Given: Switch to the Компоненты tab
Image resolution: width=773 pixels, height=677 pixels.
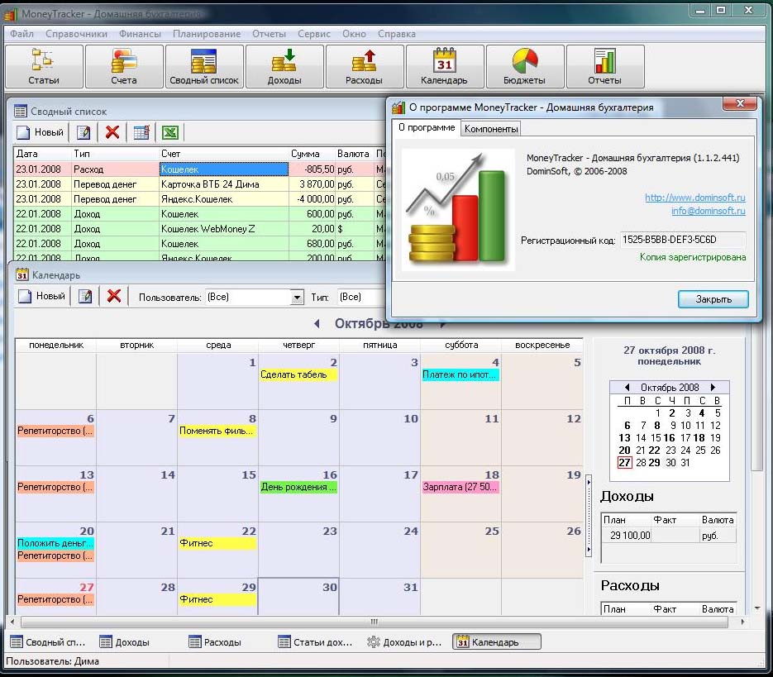Looking at the screenshot, I should 491,129.
